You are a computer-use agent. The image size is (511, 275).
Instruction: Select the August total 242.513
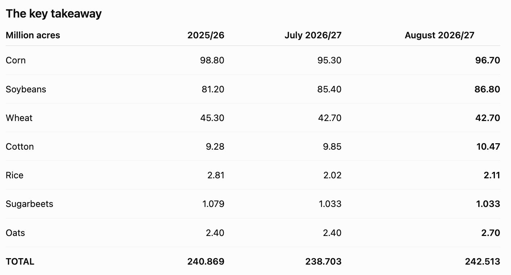pyautogui.click(x=482, y=261)
